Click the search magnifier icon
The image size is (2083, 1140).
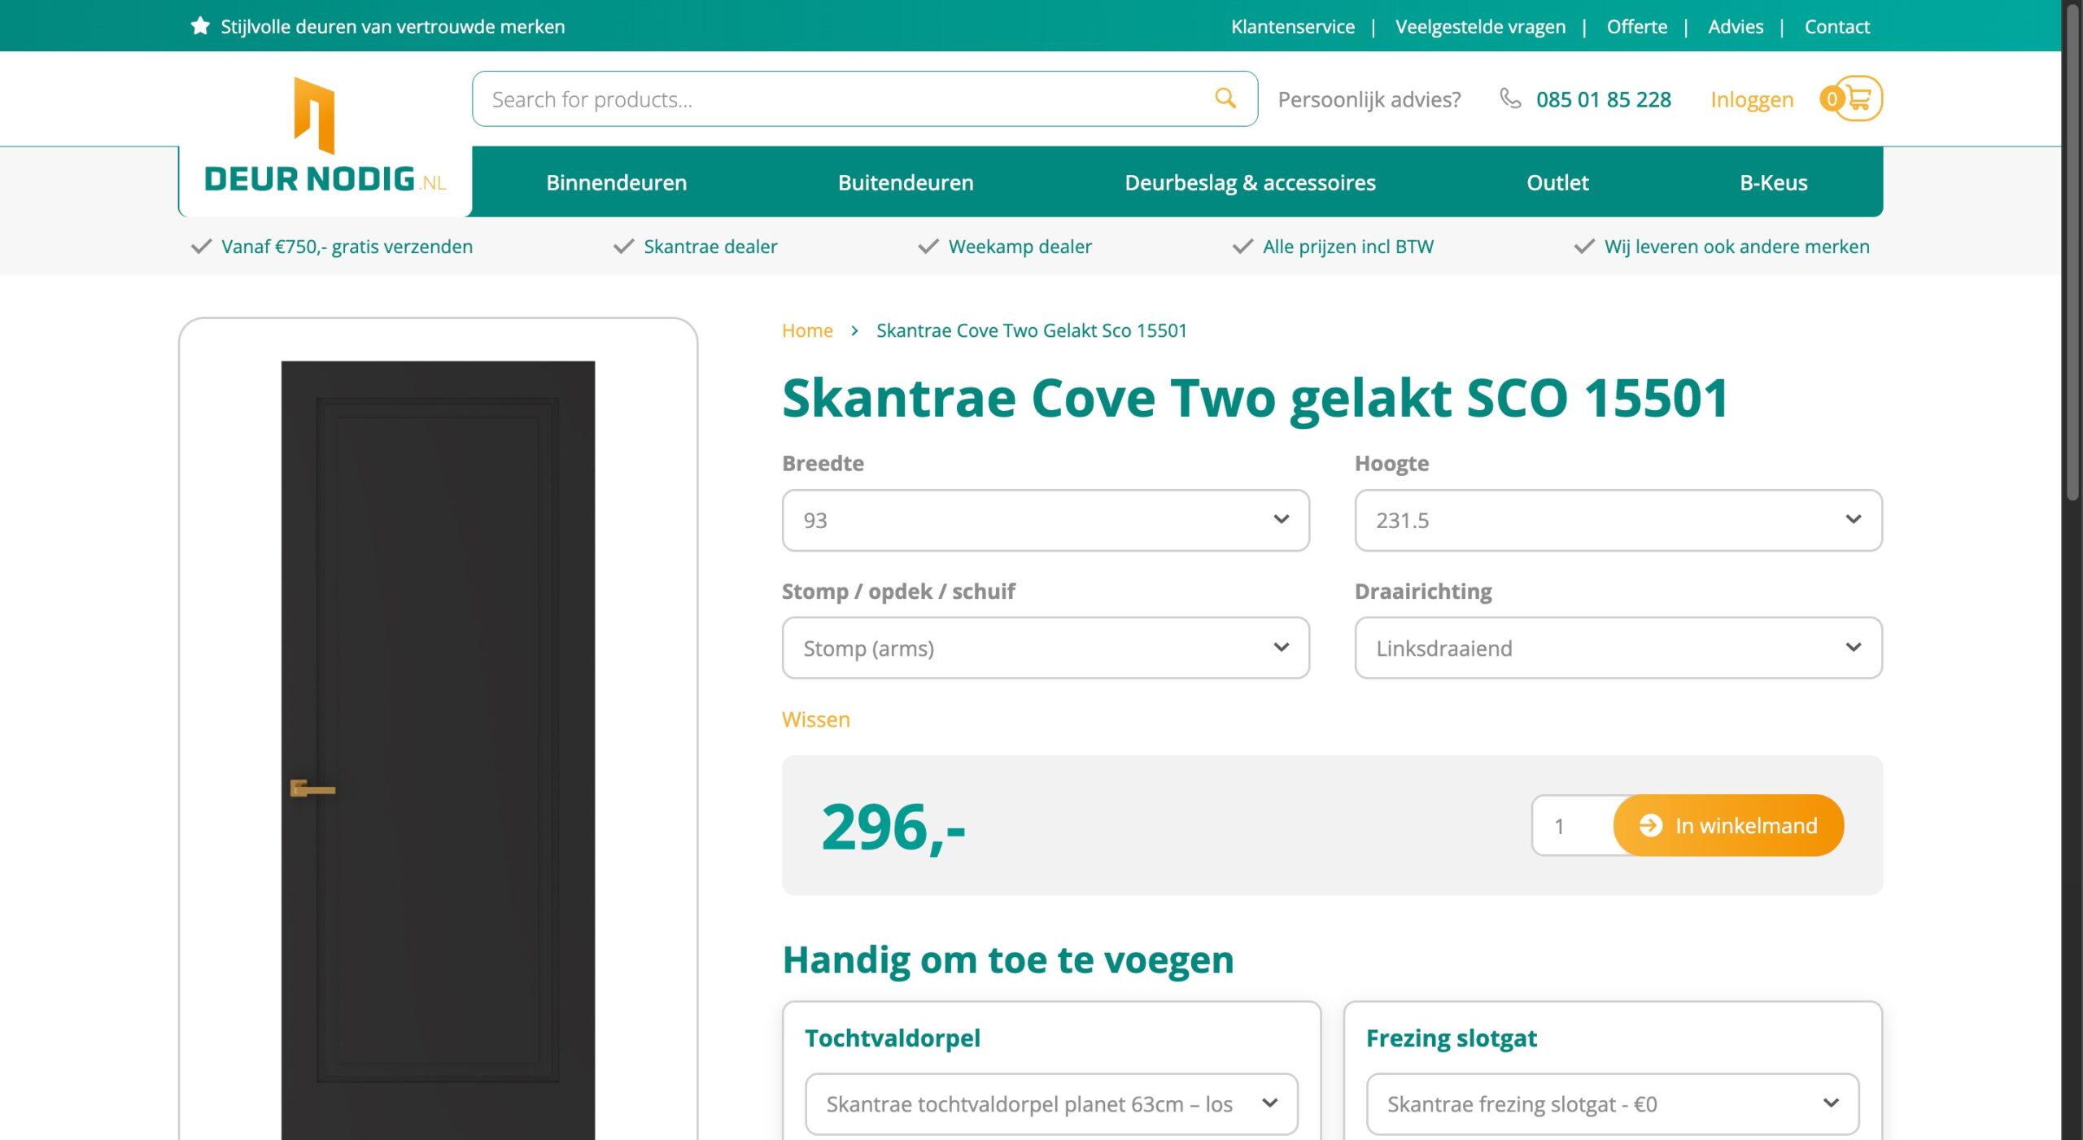[x=1225, y=98]
